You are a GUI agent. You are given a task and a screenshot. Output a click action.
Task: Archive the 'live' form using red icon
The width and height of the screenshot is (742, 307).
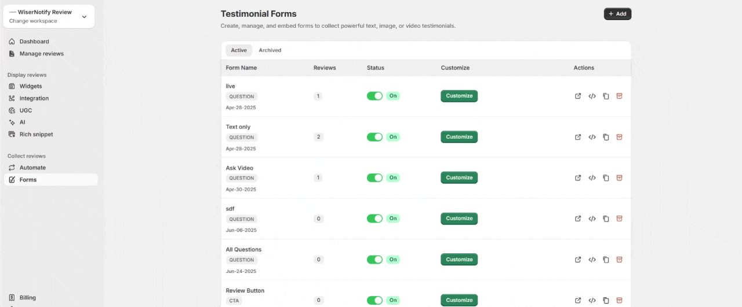pos(619,97)
